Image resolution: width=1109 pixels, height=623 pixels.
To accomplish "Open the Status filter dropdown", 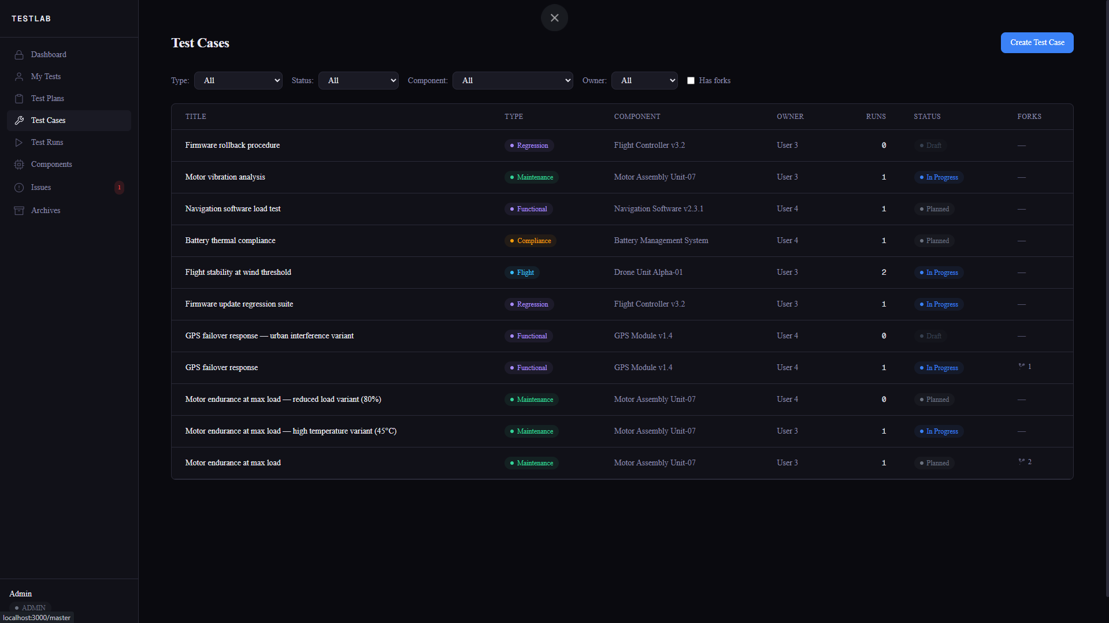I will pos(358,80).
